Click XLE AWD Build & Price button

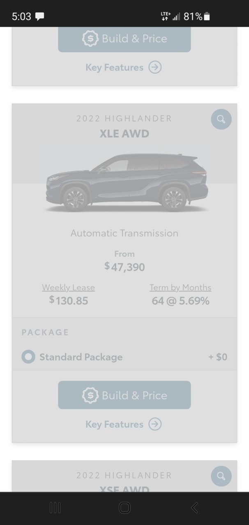click(x=124, y=395)
